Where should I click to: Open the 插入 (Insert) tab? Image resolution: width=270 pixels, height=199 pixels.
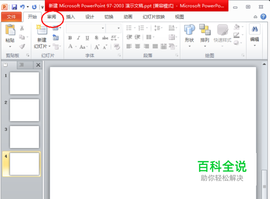pos(70,17)
